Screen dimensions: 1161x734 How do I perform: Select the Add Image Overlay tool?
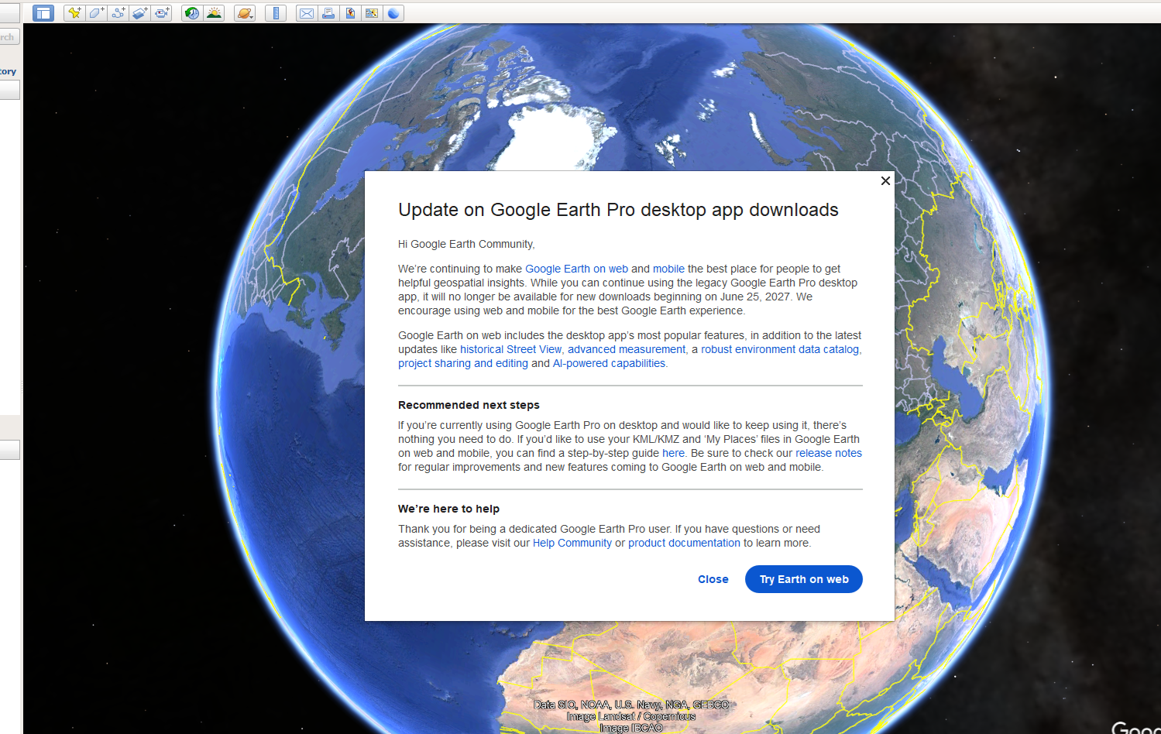(139, 13)
